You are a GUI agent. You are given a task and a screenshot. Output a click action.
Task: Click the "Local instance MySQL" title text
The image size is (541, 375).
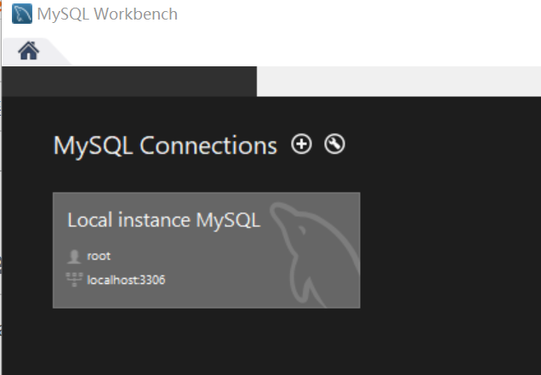[164, 220]
